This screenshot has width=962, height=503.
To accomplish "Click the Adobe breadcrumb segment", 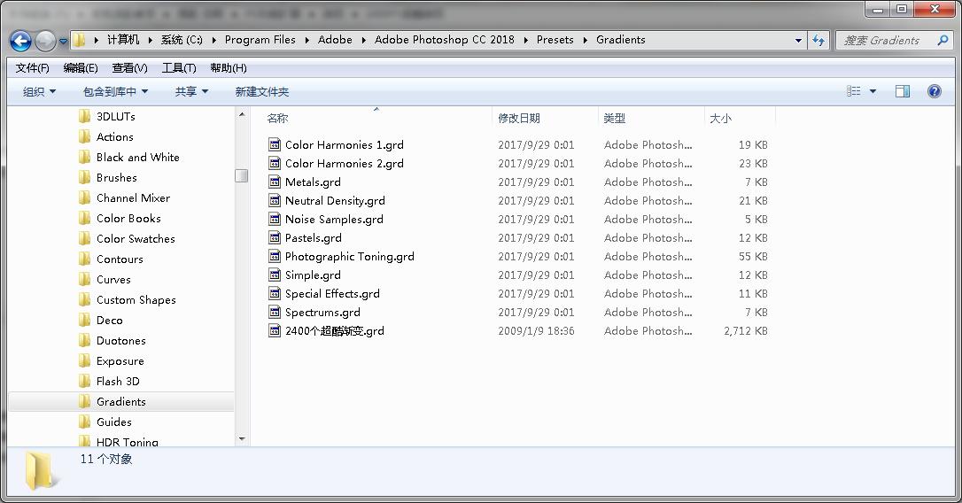I will click(x=335, y=40).
